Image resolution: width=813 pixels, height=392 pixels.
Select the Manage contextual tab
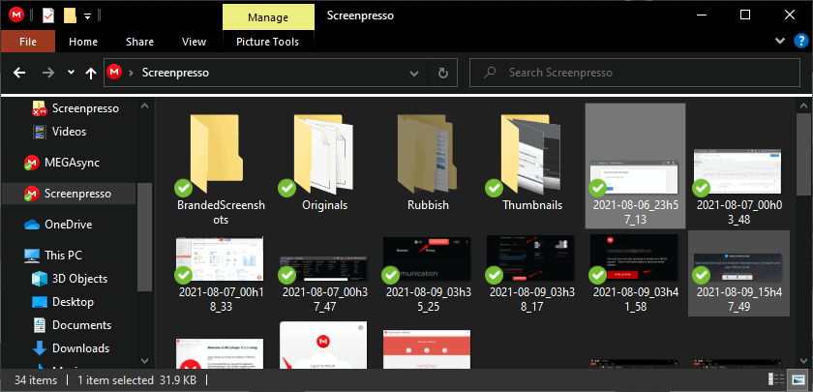268,17
